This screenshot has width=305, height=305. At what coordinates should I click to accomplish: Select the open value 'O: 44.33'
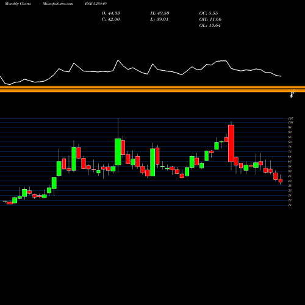tap(110, 13)
